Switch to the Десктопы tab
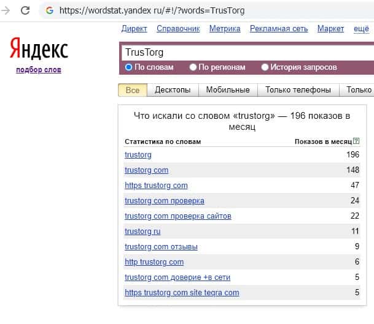The width and height of the screenshot is (374, 324). coord(173,90)
